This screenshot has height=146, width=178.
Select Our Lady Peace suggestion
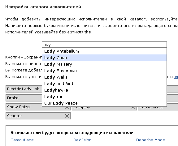pyautogui.click(x=104, y=103)
